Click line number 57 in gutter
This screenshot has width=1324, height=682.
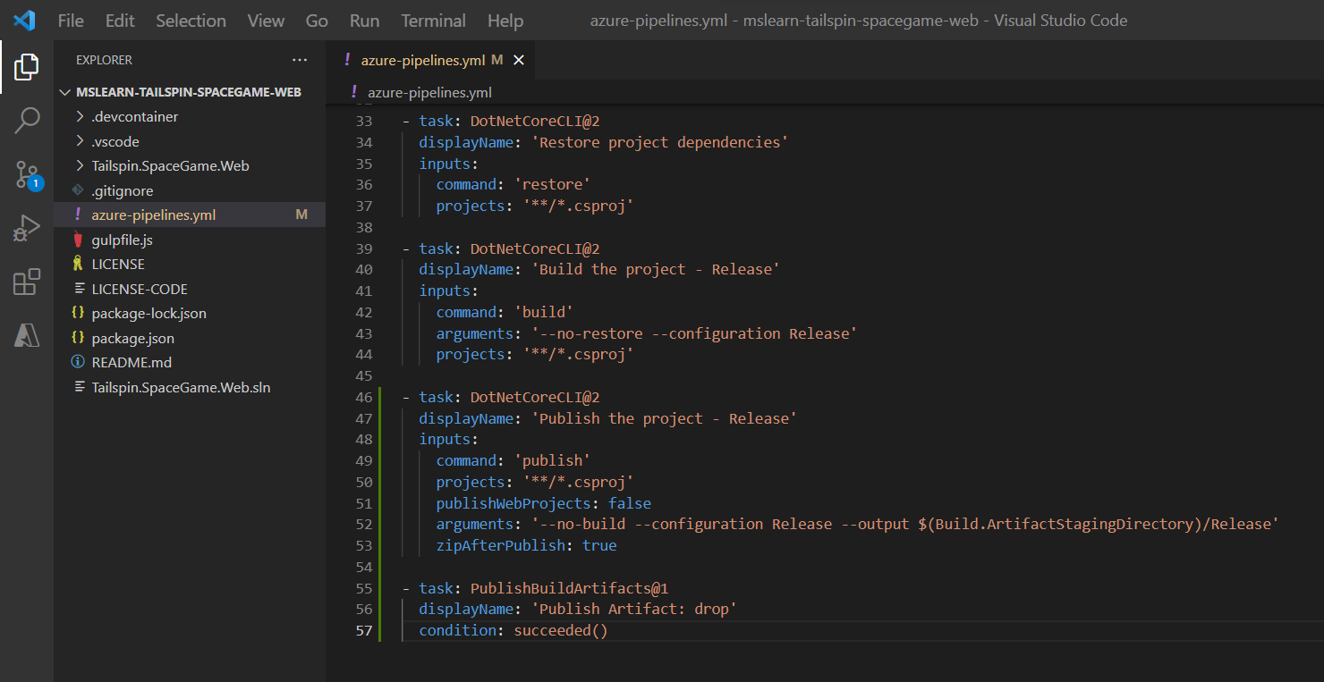click(364, 630)
